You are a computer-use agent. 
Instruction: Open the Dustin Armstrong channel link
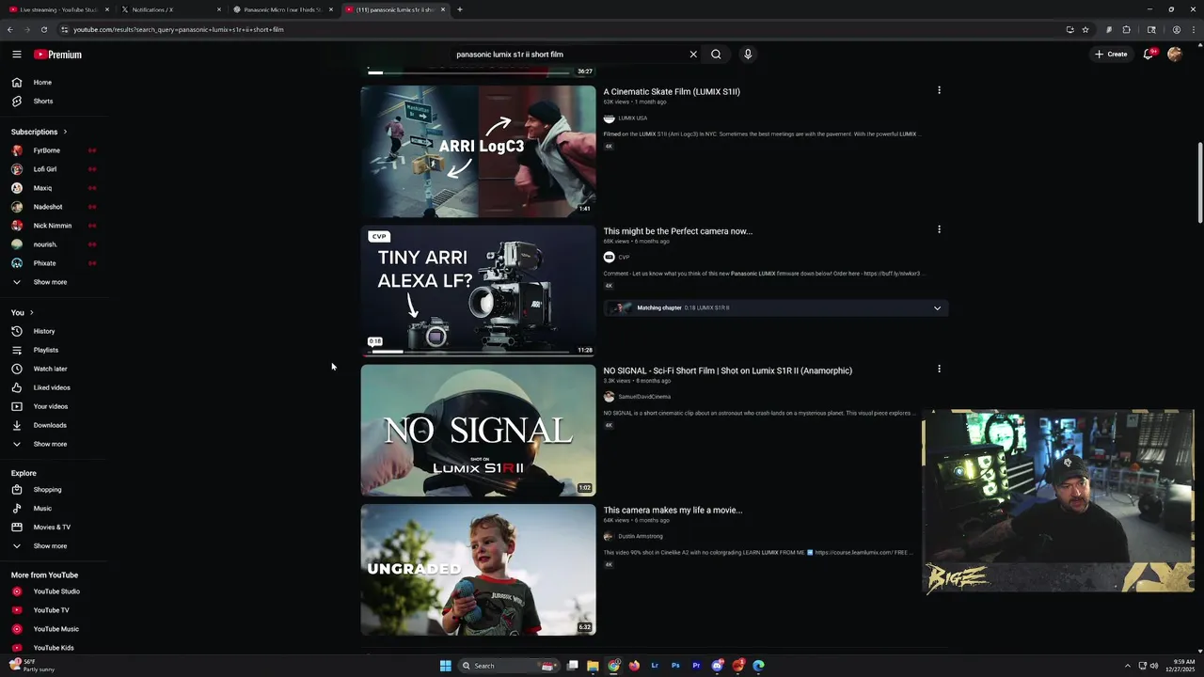(x=641, y=536)
